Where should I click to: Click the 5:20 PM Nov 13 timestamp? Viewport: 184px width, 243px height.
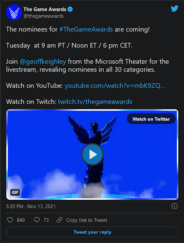31,206
